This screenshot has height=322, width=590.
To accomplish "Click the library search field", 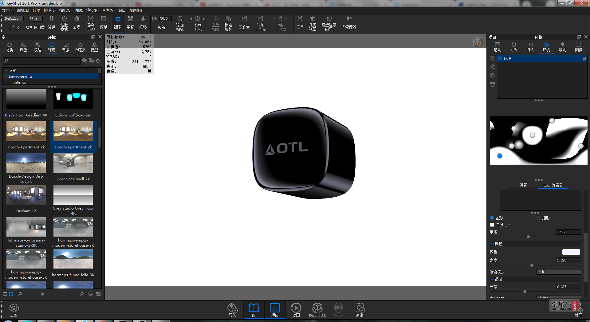I will point(42,61).
